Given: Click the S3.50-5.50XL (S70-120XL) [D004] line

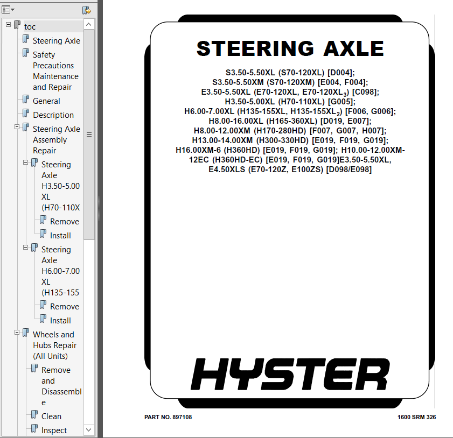Looking at the screenshot, I should 290,73.
